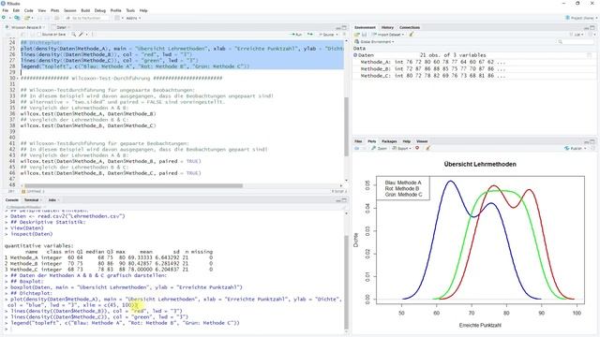Click the editor vertical scrollbar

(346, 126)
